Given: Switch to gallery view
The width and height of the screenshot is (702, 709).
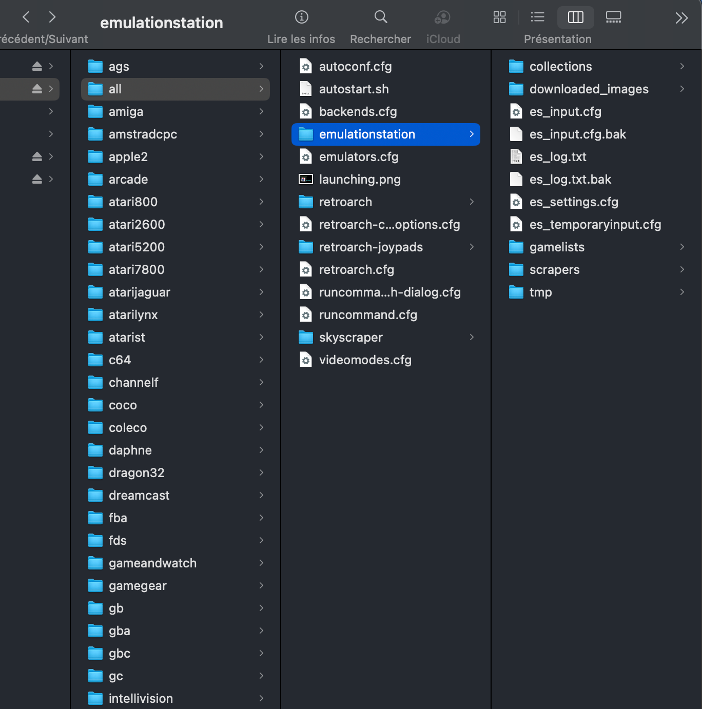Looking at the screenshot, I should pyautogui.click(x=614, y=17).
